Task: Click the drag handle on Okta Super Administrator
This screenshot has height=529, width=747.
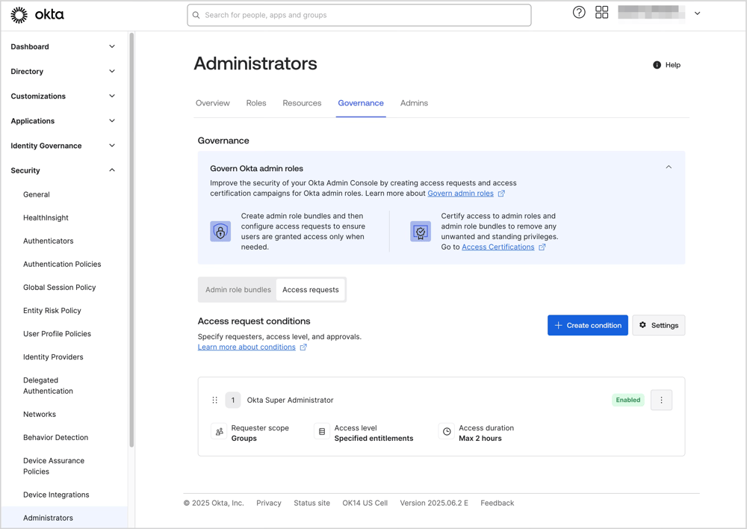Action: pyautogui.click(x=215, y=400)
